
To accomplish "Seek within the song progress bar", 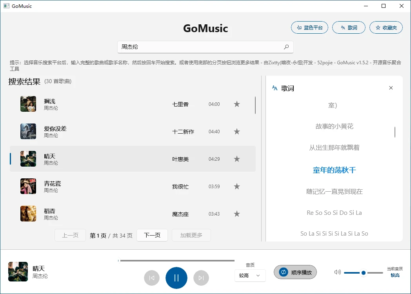I will coord(176,261).
